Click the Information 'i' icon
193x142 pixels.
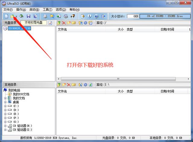(90, 16)
